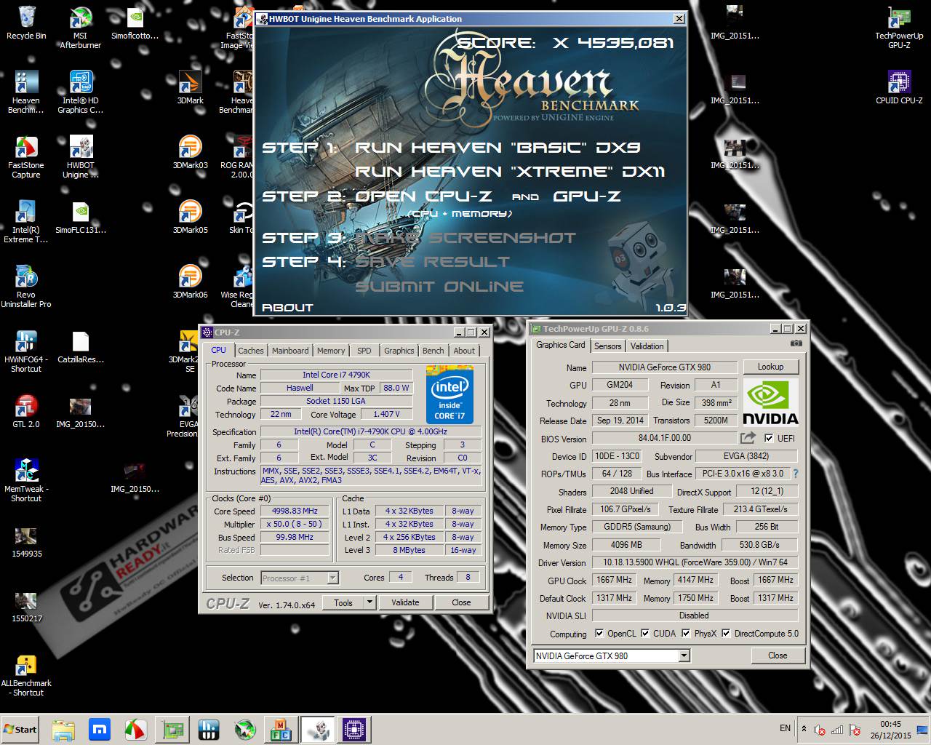Open ALLBenchmark shortcut on desktop
The height and width of the screenshot is (745, 931).
26,675
